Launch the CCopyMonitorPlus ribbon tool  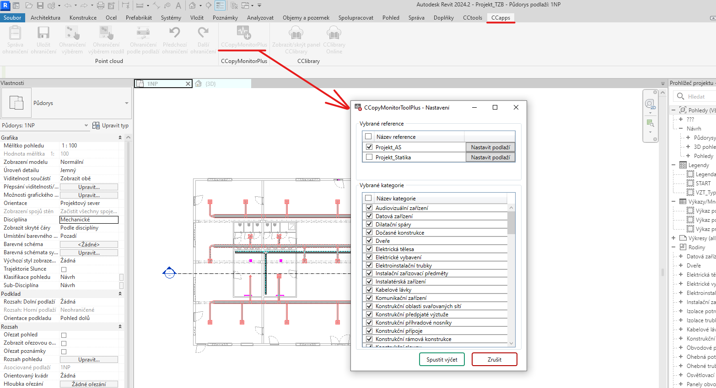(x=244, y=37)
